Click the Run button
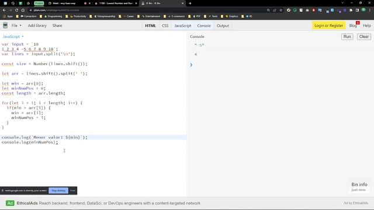 click(347, 37)
